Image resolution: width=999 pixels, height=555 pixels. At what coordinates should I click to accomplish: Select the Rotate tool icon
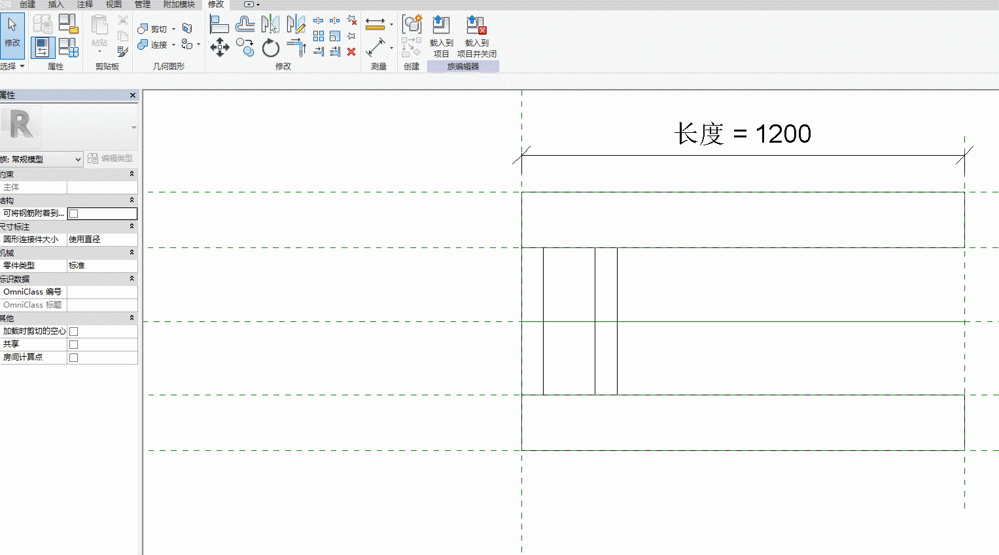tap(270, 47)
